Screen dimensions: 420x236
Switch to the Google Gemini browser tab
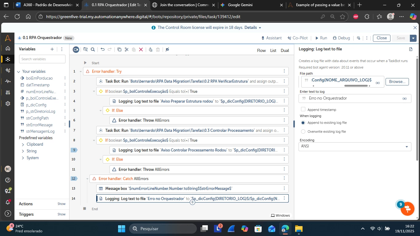[x=252, y=5]
